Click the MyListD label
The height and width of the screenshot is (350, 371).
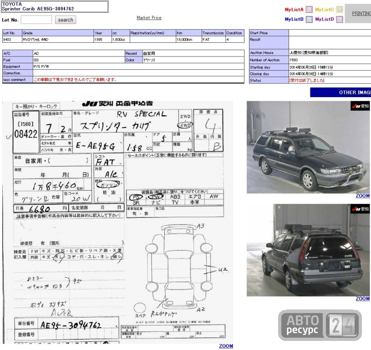[325, 20]
